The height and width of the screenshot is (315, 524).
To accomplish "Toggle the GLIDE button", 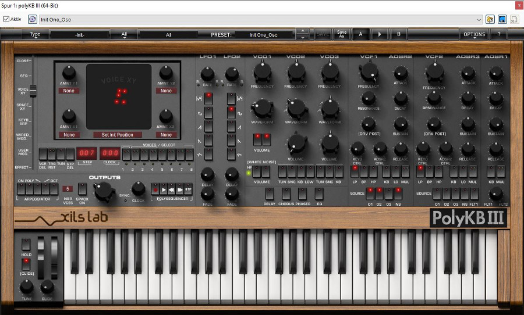I will pos(26,264).
